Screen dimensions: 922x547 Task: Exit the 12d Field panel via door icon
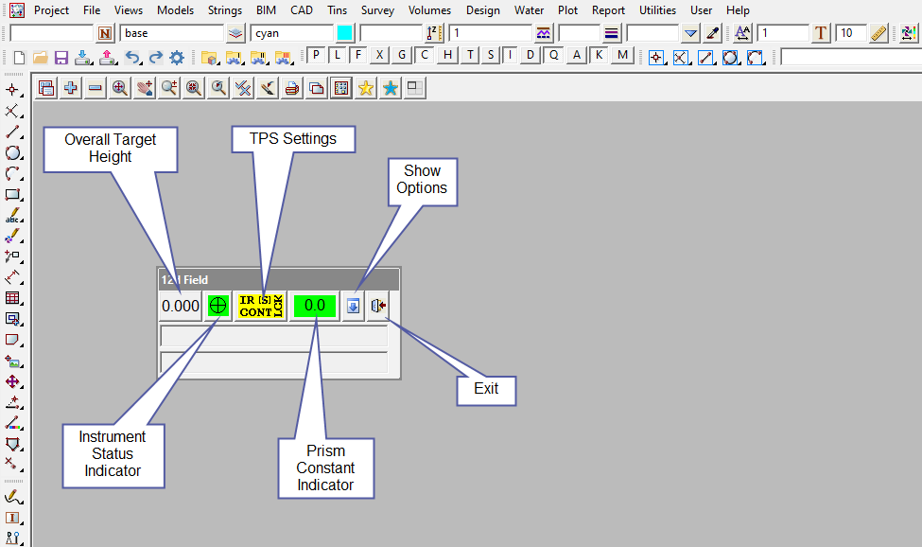click(x=378, y=306)
